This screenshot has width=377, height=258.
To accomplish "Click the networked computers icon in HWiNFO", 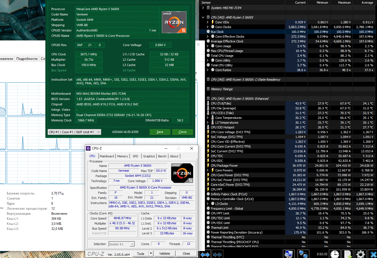I will [303, 254].
